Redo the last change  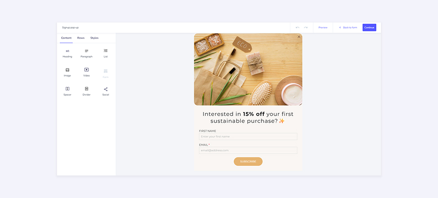(x=305, y=28)
